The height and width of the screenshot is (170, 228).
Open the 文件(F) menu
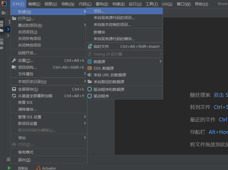point(18,4)
